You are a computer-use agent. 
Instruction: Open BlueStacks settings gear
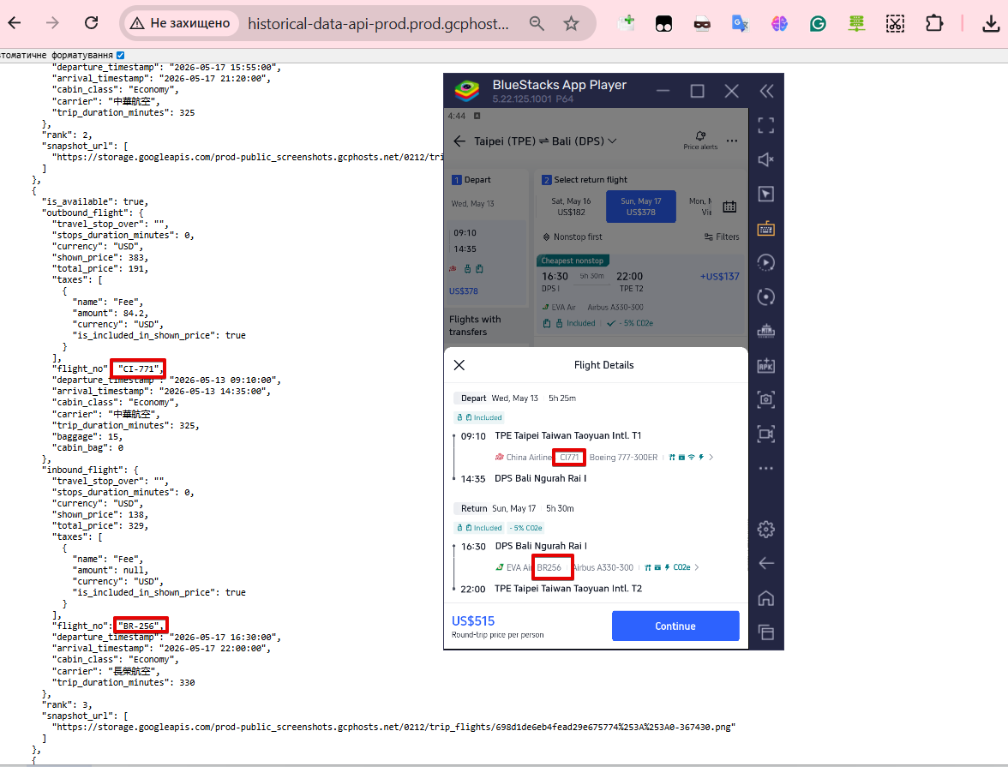click(765, 529)
